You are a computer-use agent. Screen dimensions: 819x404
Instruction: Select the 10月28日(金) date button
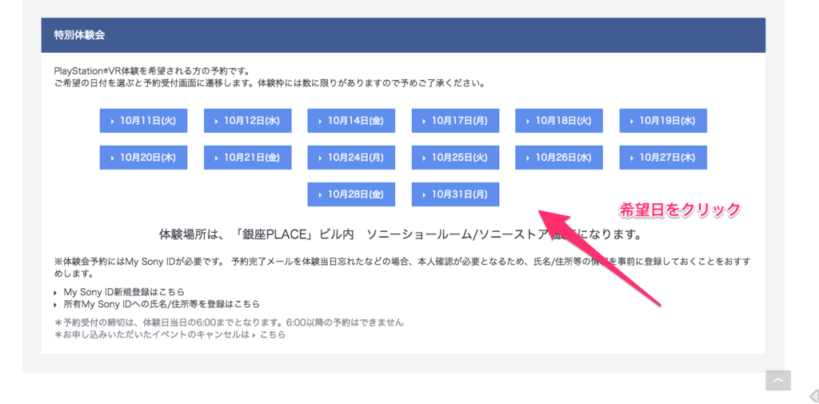pos(351,194)
